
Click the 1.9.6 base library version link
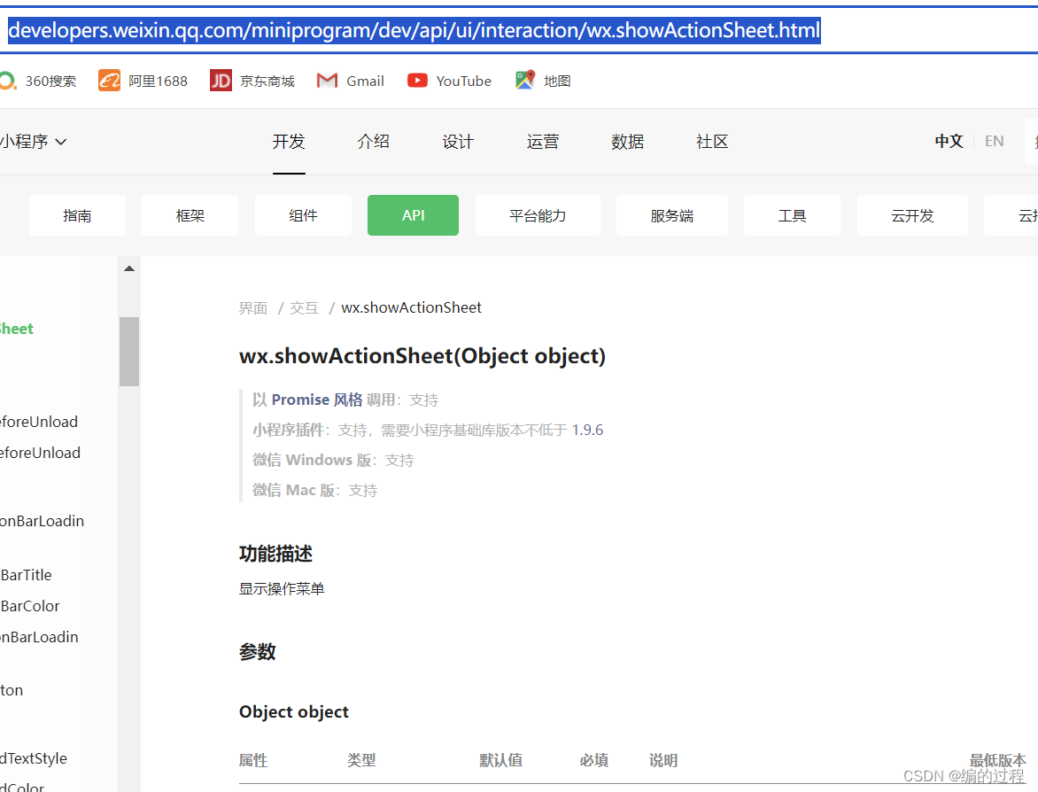point(588,431)
